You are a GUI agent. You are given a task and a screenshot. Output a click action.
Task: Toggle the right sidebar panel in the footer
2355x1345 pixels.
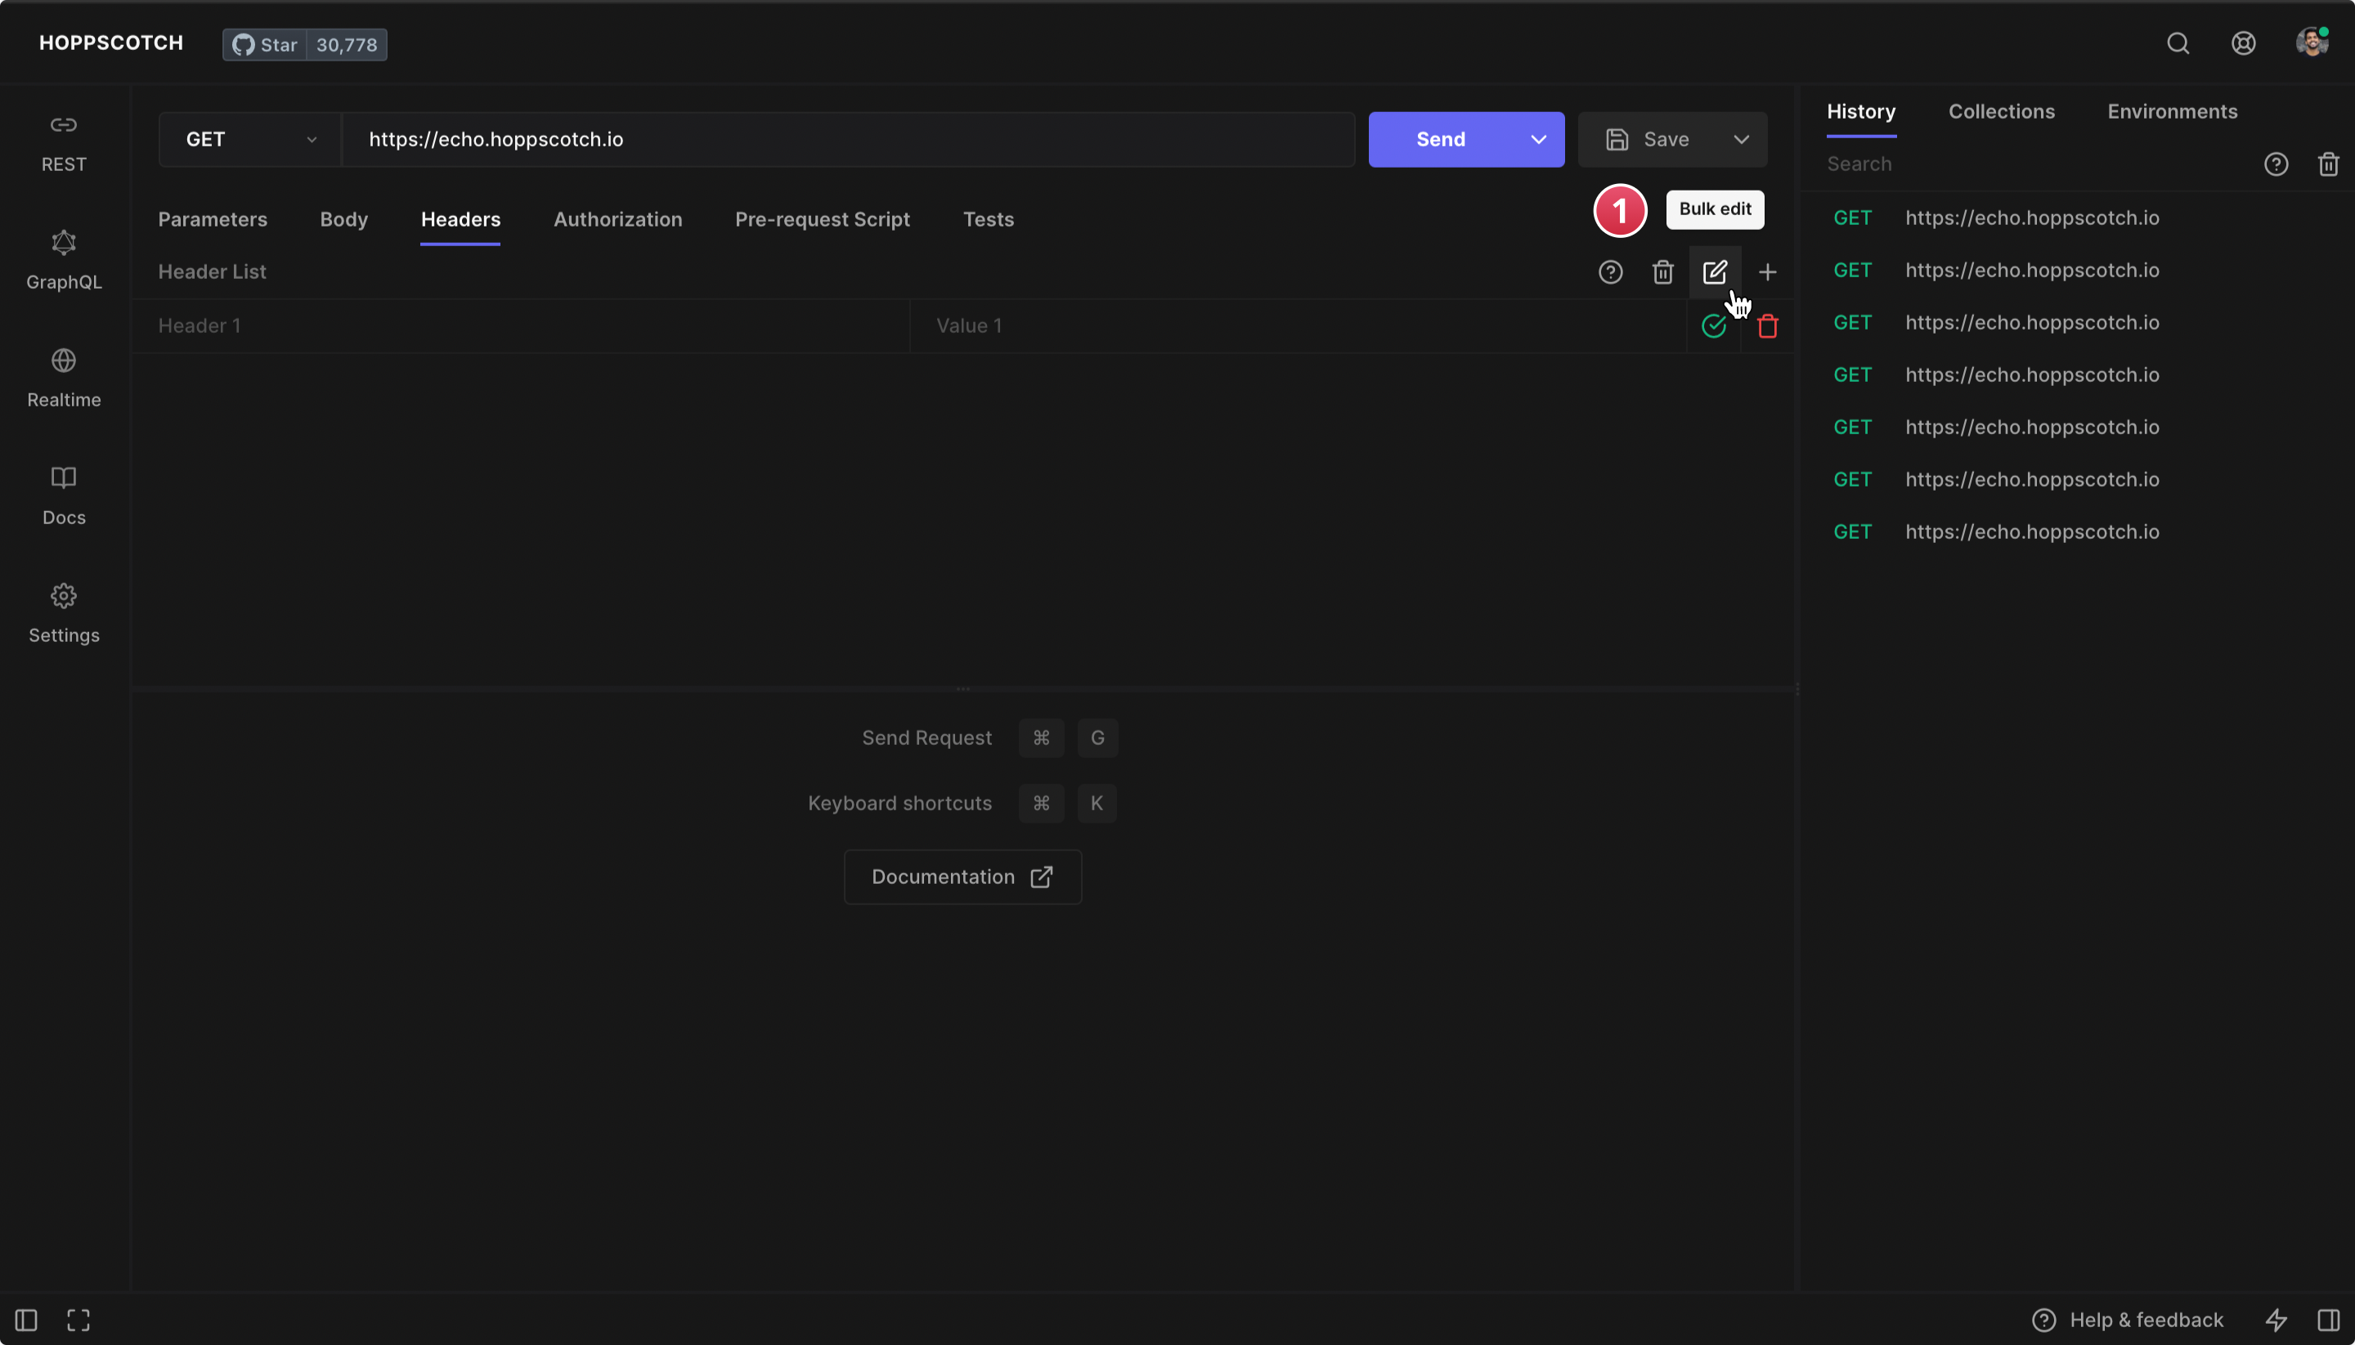2327,1320
